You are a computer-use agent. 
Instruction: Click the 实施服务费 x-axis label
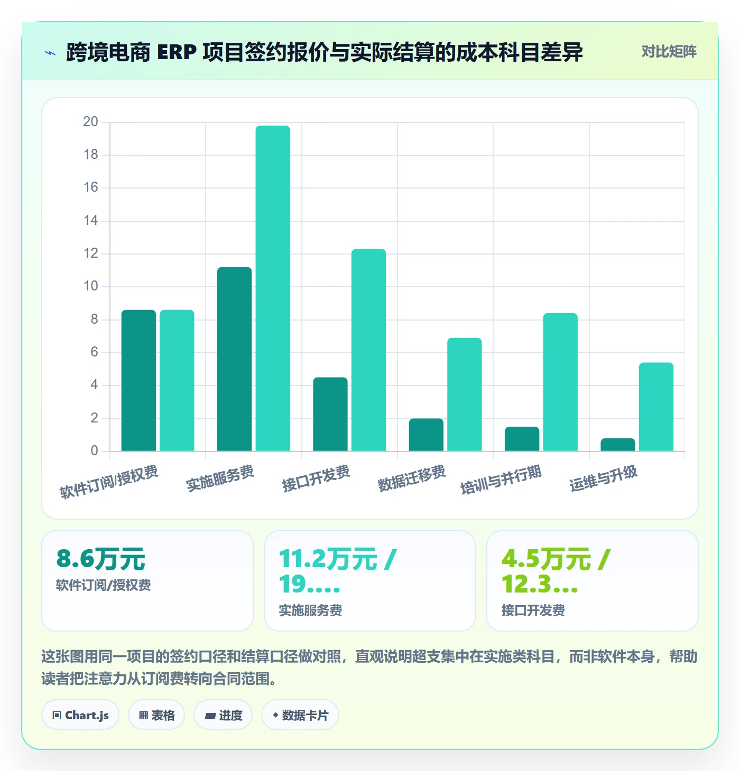tap(220, 478)
